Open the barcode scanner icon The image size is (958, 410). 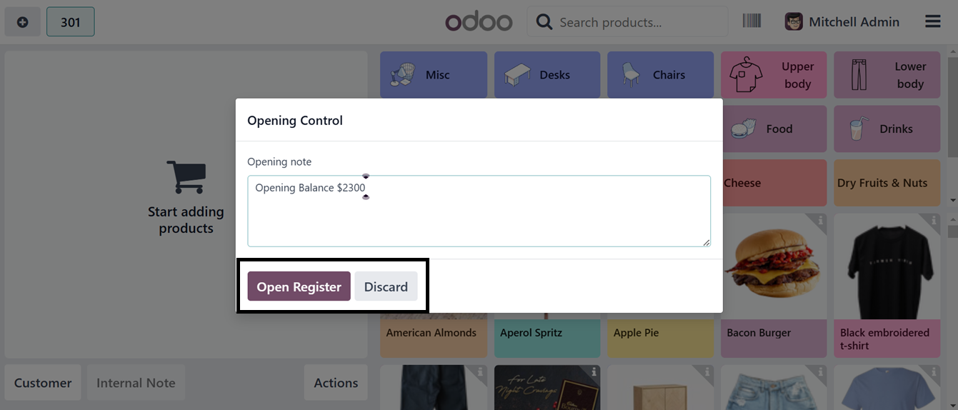[x=752, y=21]
